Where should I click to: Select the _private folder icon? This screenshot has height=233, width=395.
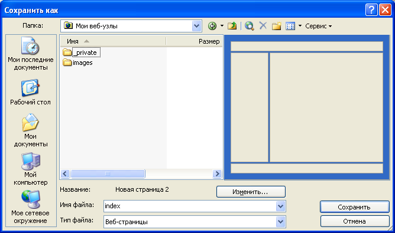pyautogui.click(x=67, y=52)
